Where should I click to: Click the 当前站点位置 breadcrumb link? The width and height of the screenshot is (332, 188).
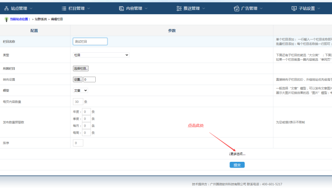[x=20, y=19]
